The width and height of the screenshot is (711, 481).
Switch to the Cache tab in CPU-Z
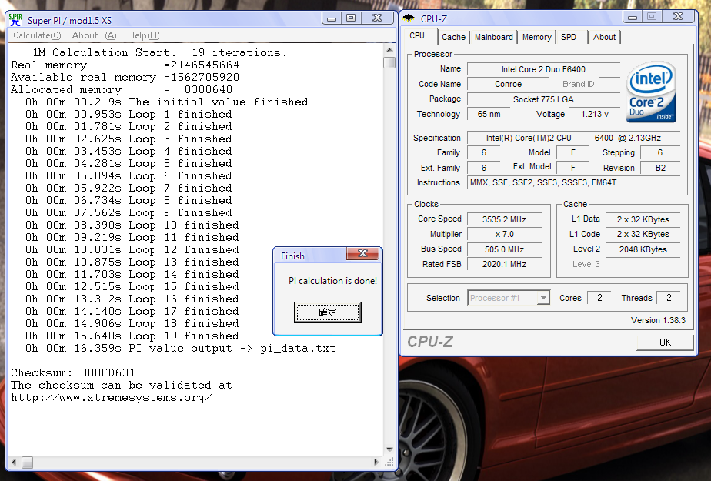[453, 37]
